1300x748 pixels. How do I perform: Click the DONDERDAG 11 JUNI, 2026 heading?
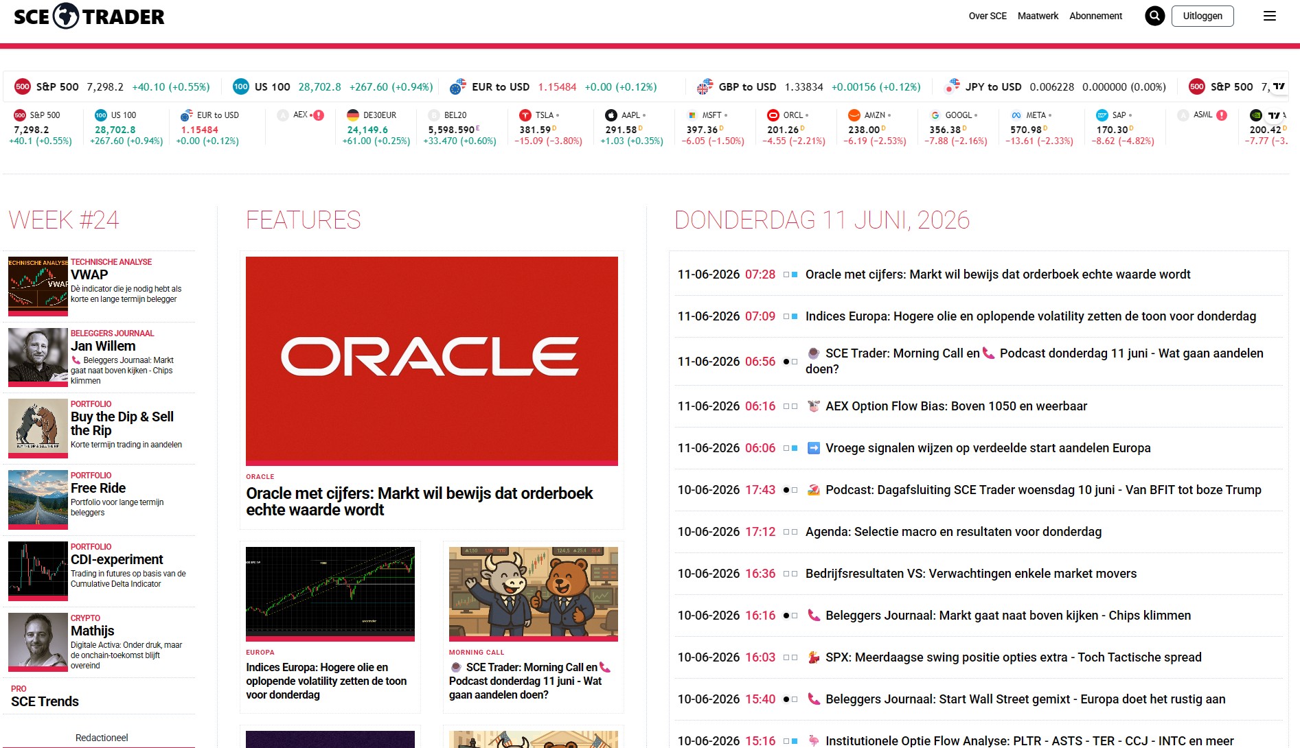(822, 220)
